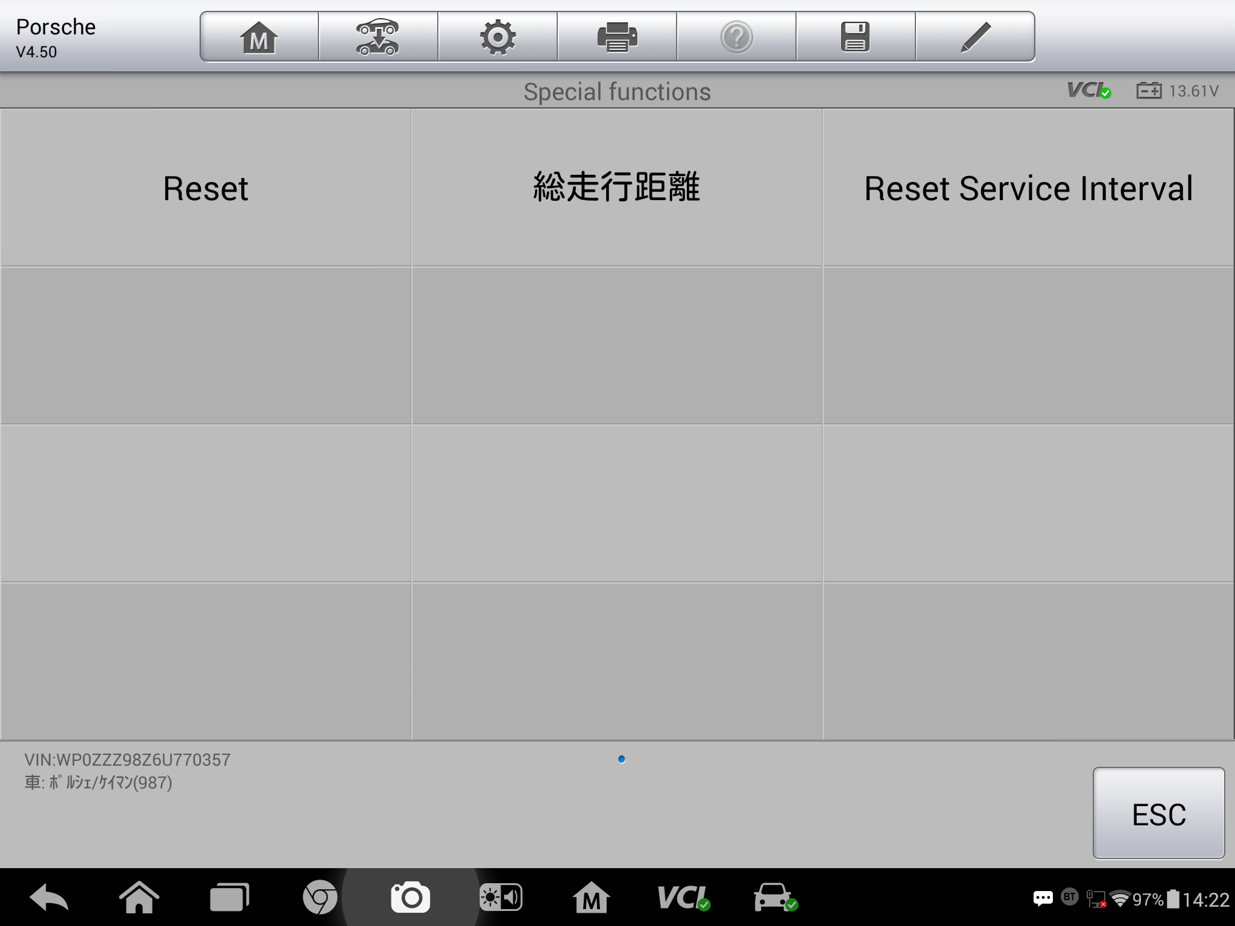Viewport: 1235px width, 926px height.
Task: Select the 総走行距離 function tile
Action: pyautogui.click(x=617, y=187)
